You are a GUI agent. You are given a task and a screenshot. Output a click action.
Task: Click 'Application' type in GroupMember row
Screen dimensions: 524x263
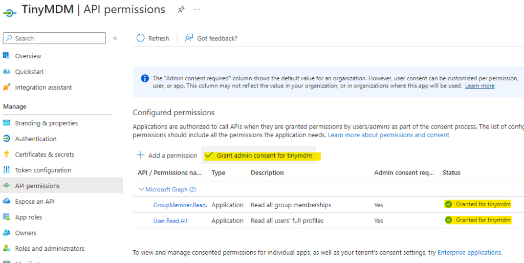[227, 205]
